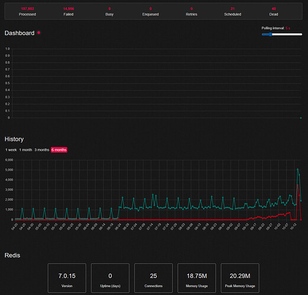308x295 pixels.
Task: Click the red failed peak in History chart
Action: pos(298,185)
